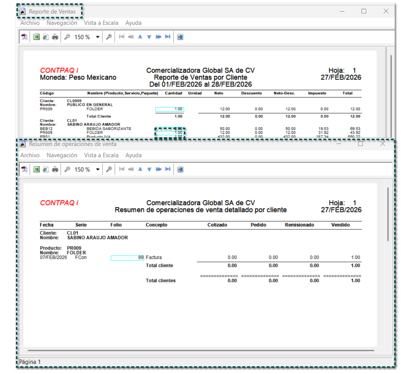Export Resumen de operaciones report to PDF
Screen dimensions: 401x374
[24, 170]
